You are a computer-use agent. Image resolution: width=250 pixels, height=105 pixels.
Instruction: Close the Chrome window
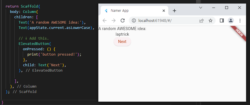click(x=240, y=8)
